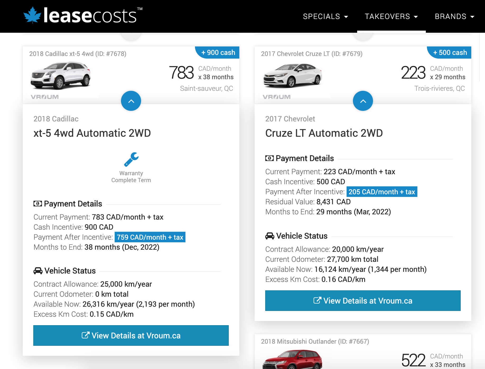Collapse the Cadillac xt-5 details with chevron button
485x369 pixels.
point(131,101)
